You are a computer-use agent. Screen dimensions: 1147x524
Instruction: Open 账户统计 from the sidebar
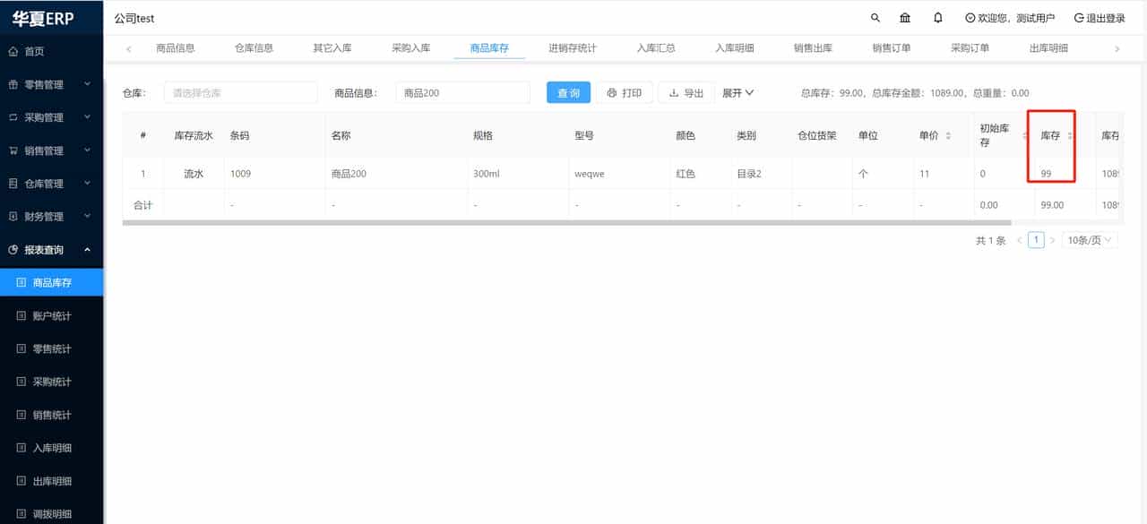pyautogui.click(x=52, y=315)
